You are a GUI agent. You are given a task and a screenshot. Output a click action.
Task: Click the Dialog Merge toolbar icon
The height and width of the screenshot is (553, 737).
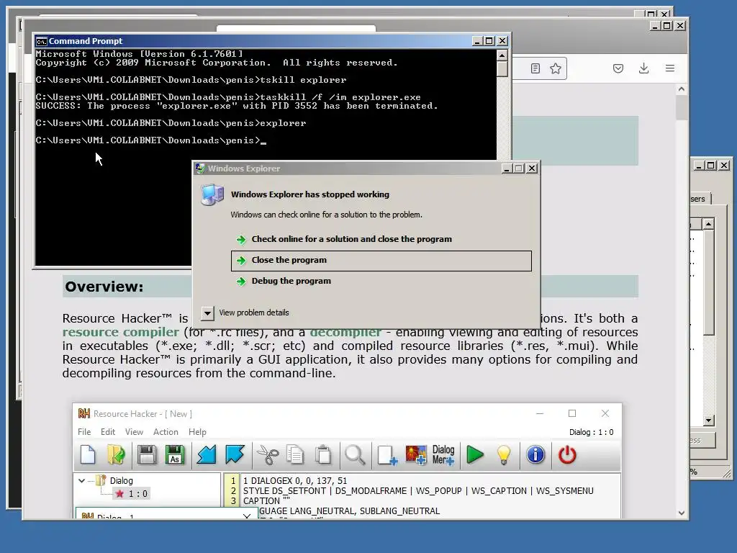click(x=443, y=455)
